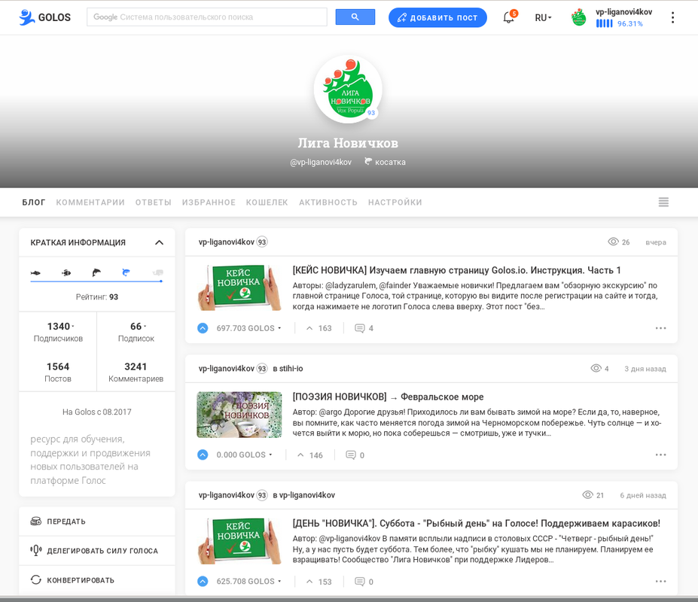Collapse the Краткая информация panel
This screenshot has height=602, width=698.
coord(159,242)
